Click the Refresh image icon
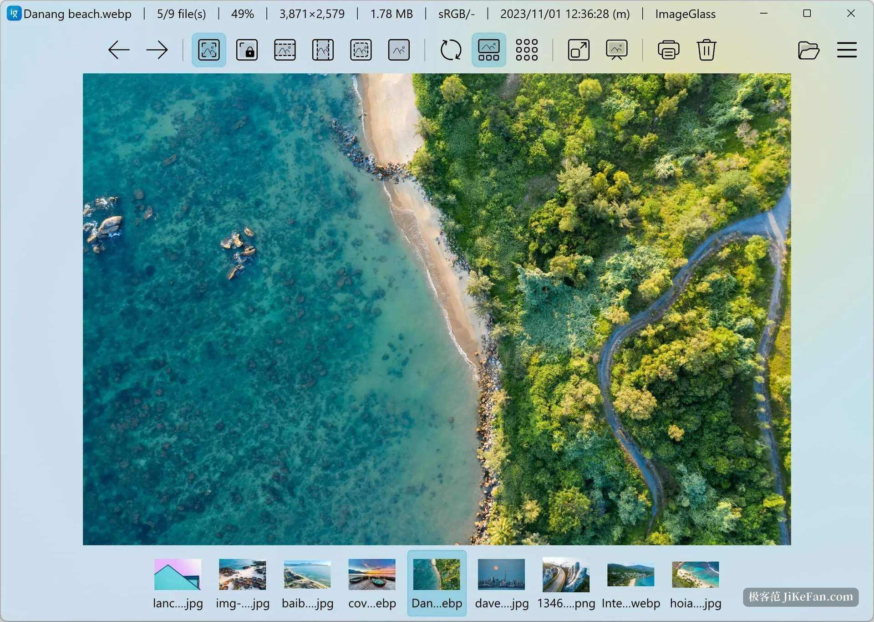The image size is (874, 622). tap(451, 50)
